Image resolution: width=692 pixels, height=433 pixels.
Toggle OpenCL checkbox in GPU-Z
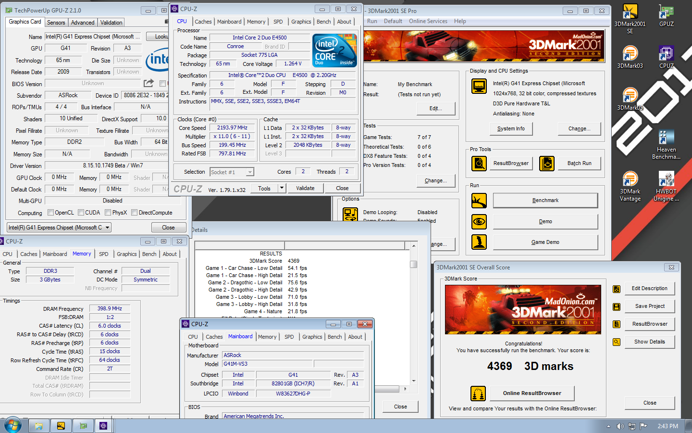point(50,213)
